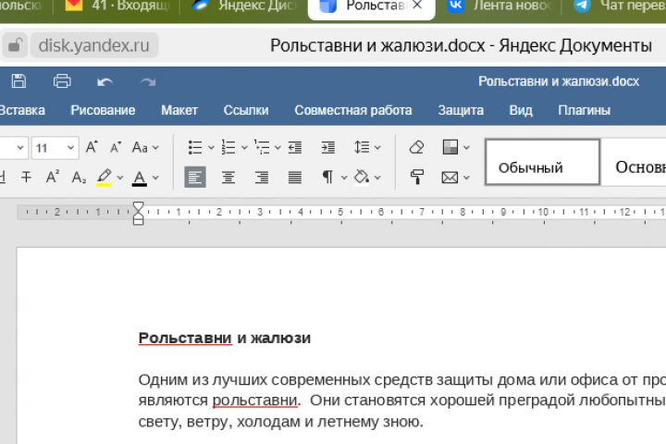Open the Change case Aa menu
666x444 pixels.
[141, 147]
